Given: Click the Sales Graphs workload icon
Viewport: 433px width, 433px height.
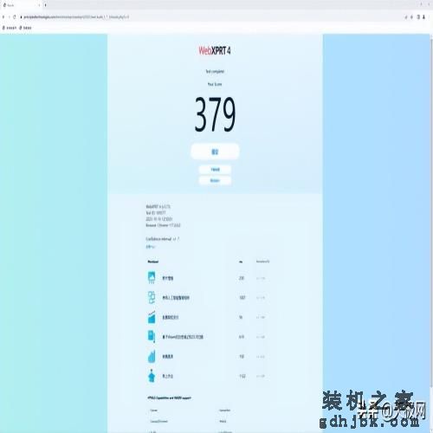Looking at the screenshot, I should pos(152,356).
